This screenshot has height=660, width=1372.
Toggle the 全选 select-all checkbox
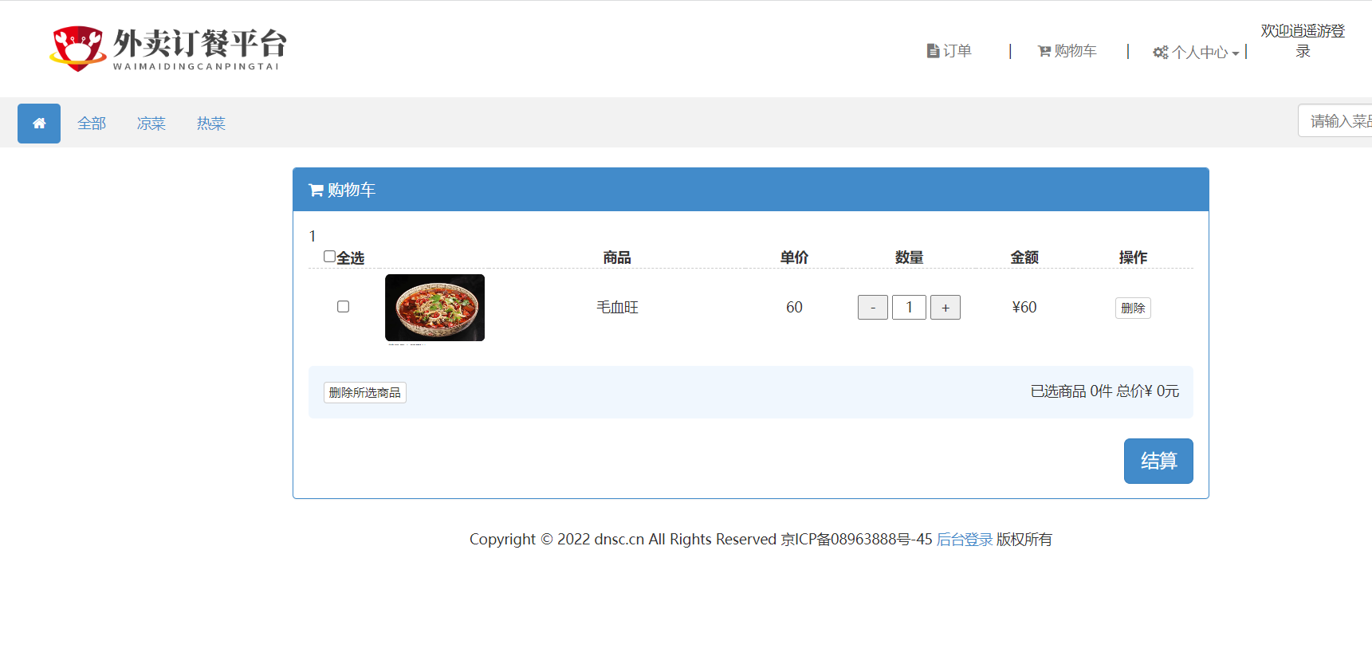click(x=329, y=257)
